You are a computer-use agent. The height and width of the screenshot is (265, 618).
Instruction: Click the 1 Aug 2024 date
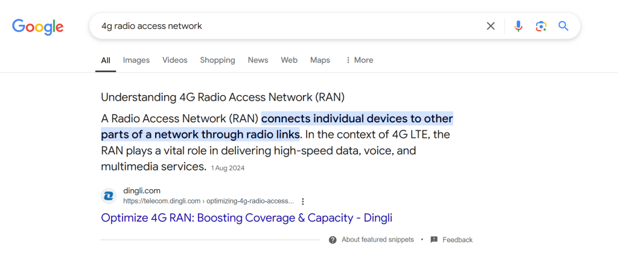point(228,168)
